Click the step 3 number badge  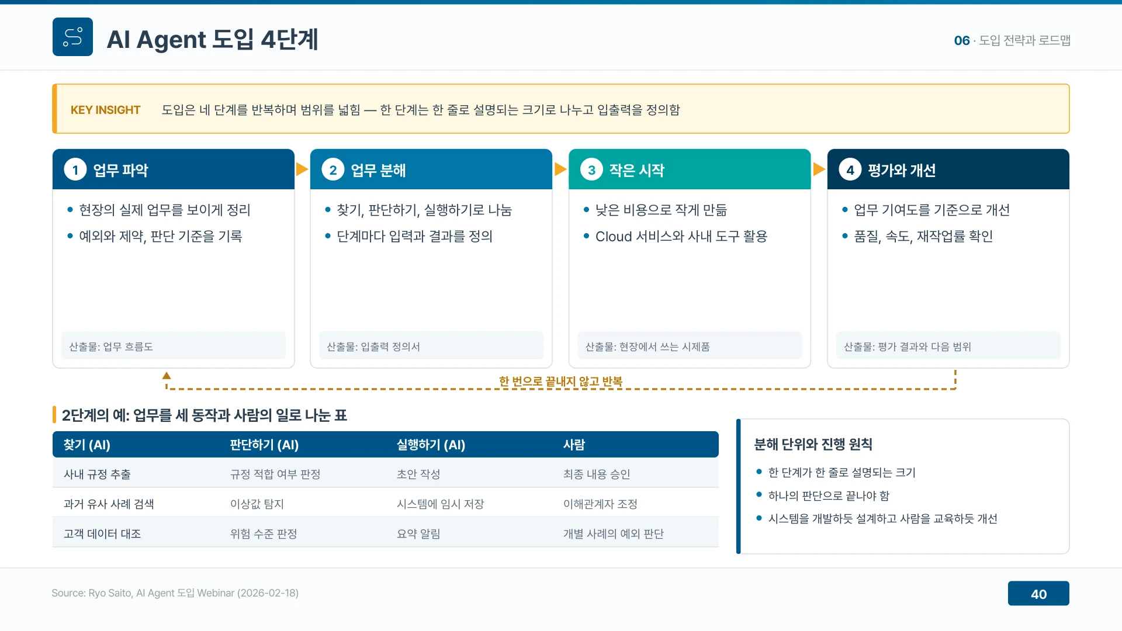591,170
